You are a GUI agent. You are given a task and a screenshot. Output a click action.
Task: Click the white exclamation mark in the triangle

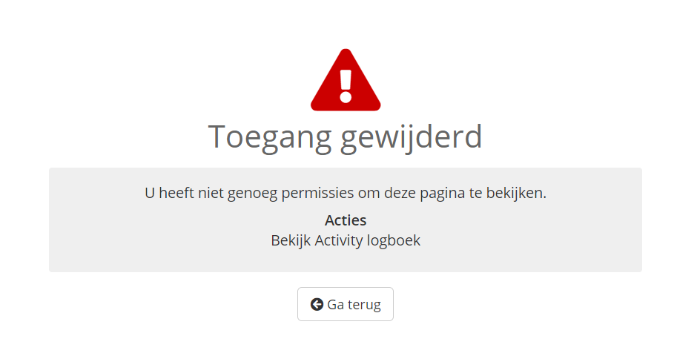coord(346,85)
